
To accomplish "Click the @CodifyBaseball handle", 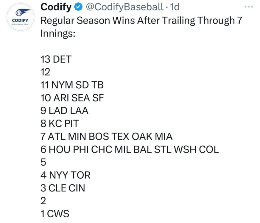I will click(124, 7).
